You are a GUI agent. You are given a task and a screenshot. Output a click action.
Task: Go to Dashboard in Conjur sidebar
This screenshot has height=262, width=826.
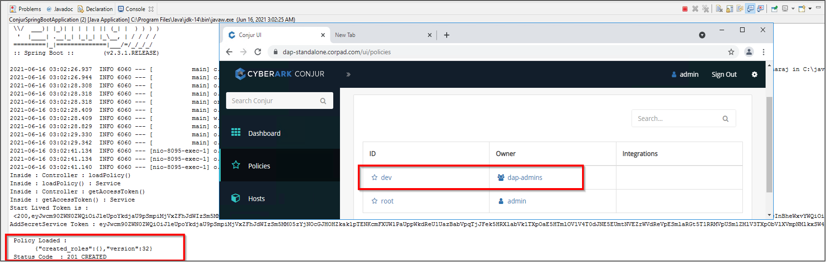coord(264,133)
